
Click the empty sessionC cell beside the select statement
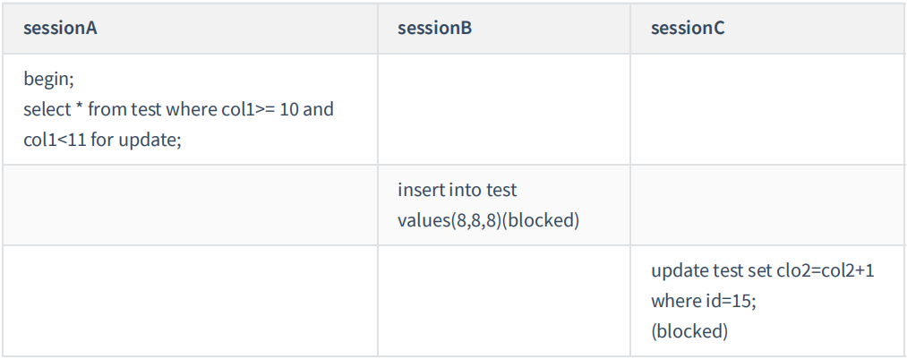tap(767, 109)
